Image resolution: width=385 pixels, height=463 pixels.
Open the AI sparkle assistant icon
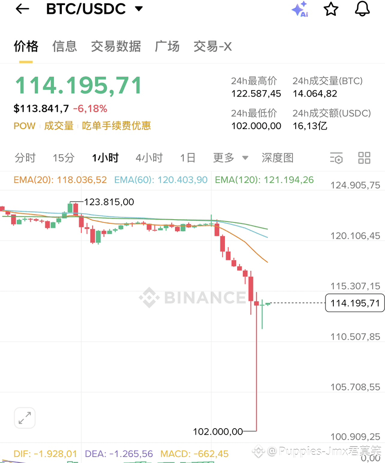tap(300, 9)
